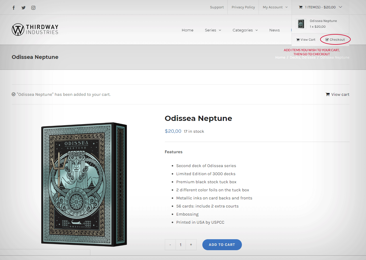The image size is (366, 260).
Task: Focus the quantity input field
Action: [x=181, y=245]
